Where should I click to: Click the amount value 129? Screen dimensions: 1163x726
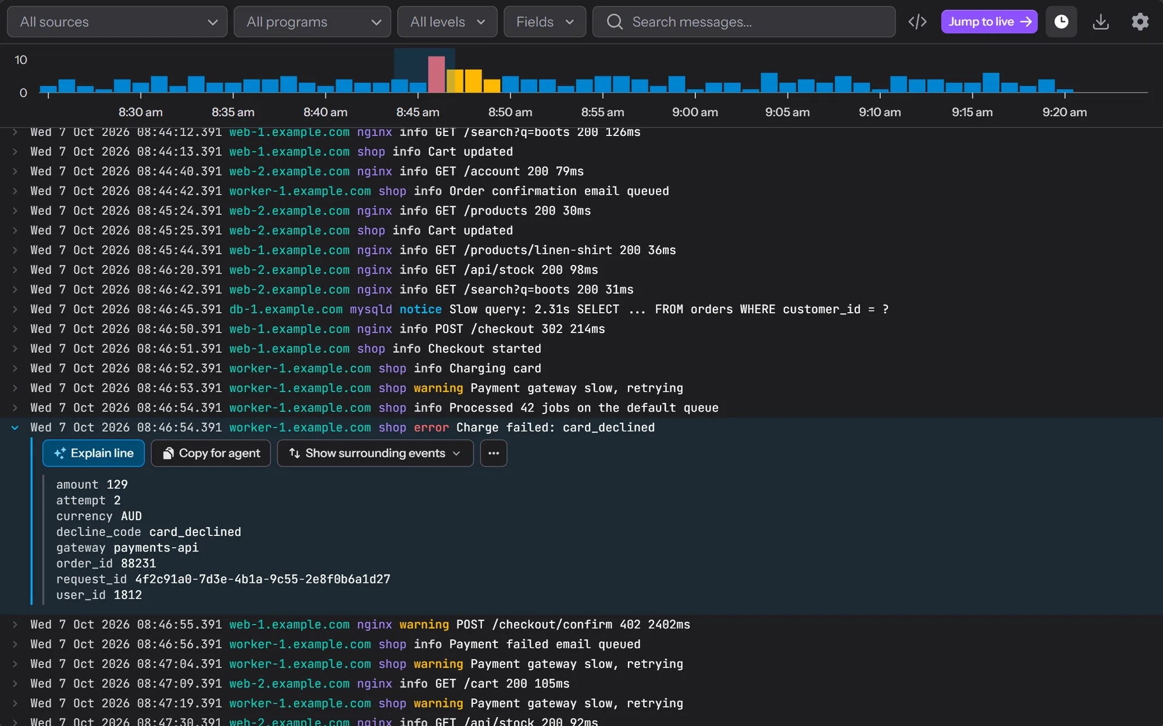pos(117,485)
